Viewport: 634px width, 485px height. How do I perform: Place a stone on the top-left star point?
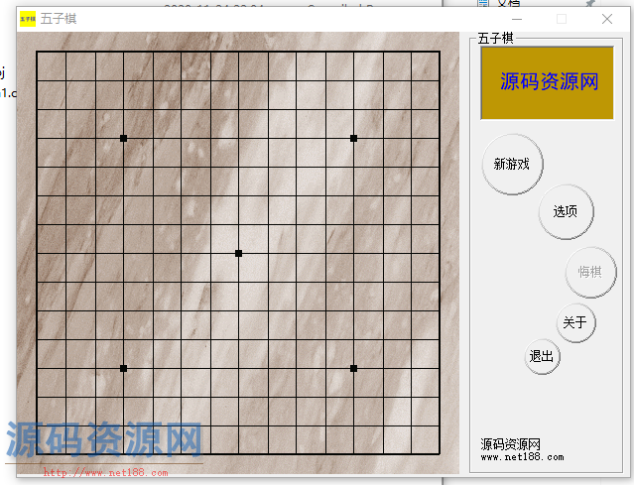click(123, 138)
